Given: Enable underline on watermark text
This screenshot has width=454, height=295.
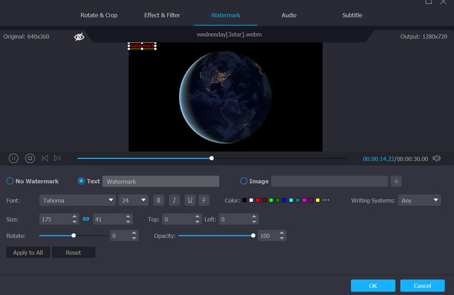Looking at the screenshot, I should click(x=189, y=200).
